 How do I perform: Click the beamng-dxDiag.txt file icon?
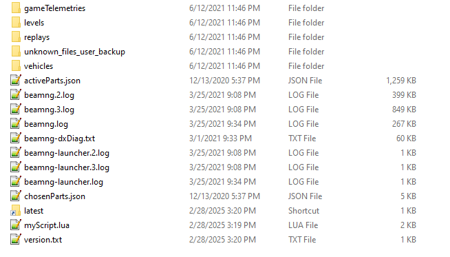tap(16, 138)
